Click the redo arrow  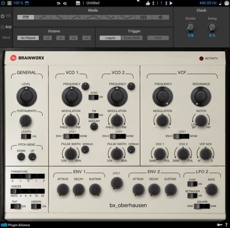pos(65,3)
